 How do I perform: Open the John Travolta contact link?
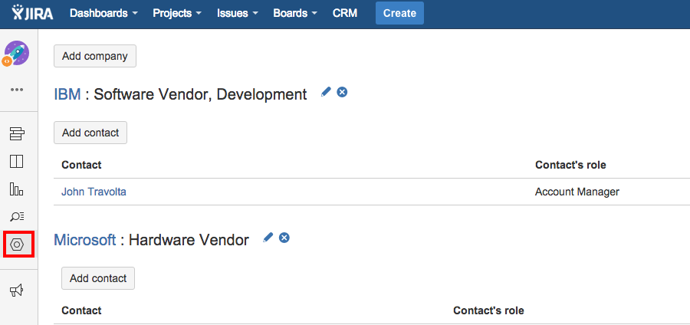(94, 192)
